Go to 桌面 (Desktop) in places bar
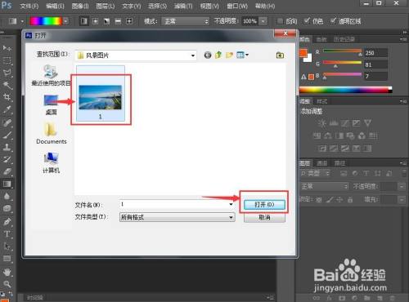This screenshot has height=302, width=409. coord(51,104)
